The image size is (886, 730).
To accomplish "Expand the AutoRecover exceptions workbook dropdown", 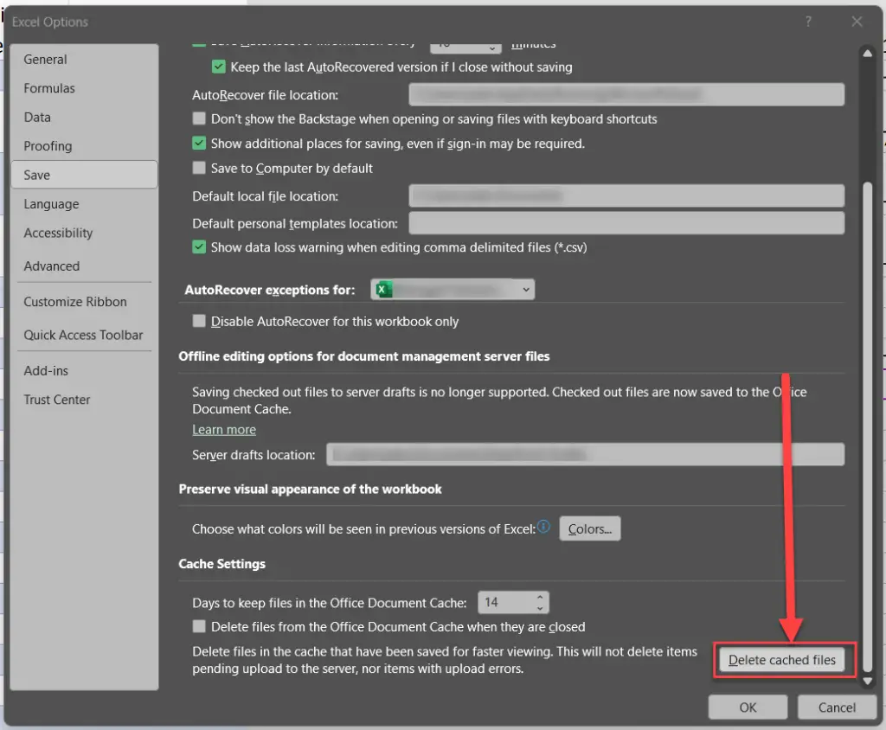I will 526,291.
